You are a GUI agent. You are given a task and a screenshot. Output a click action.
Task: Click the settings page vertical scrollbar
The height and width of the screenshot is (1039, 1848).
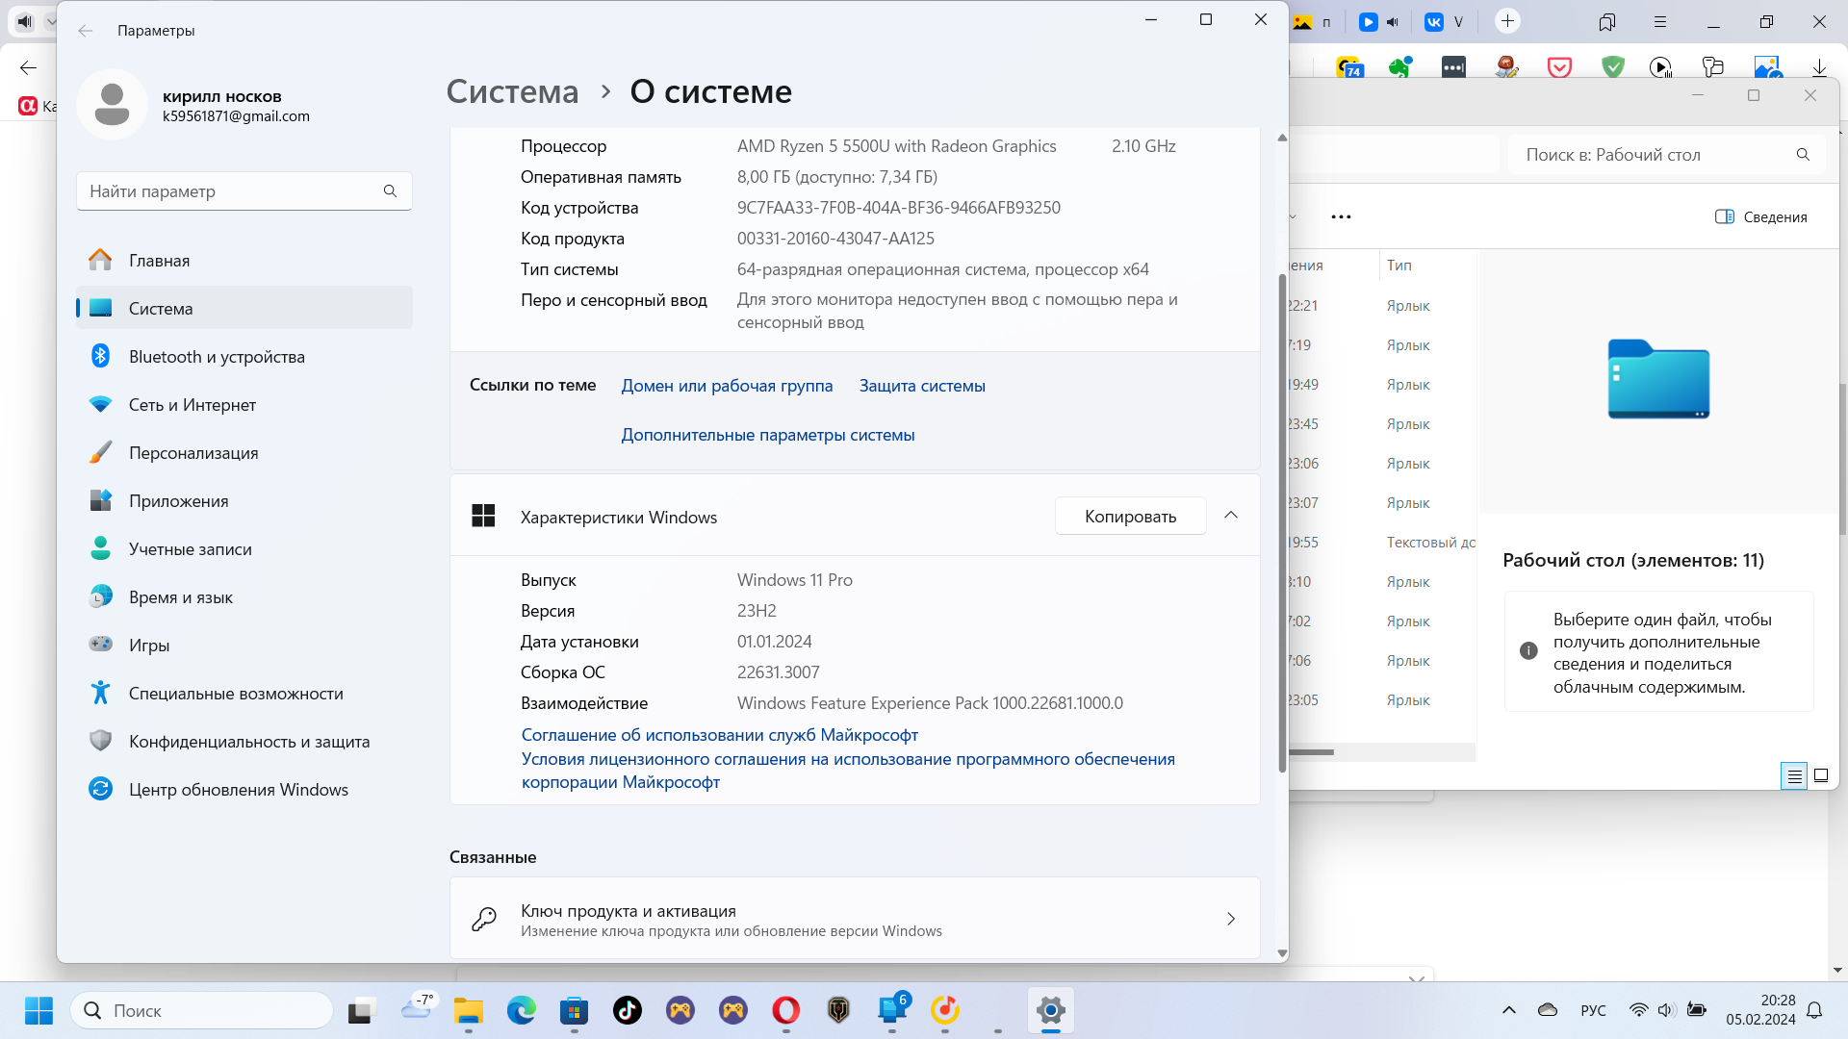(x=1282, y=519)
